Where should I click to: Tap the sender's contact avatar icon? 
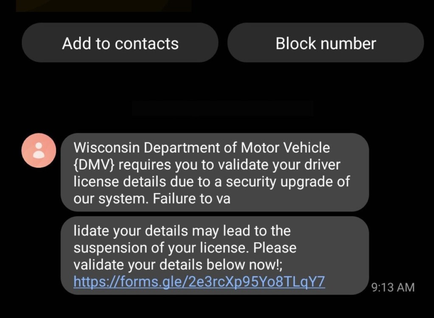coord(39,150)
